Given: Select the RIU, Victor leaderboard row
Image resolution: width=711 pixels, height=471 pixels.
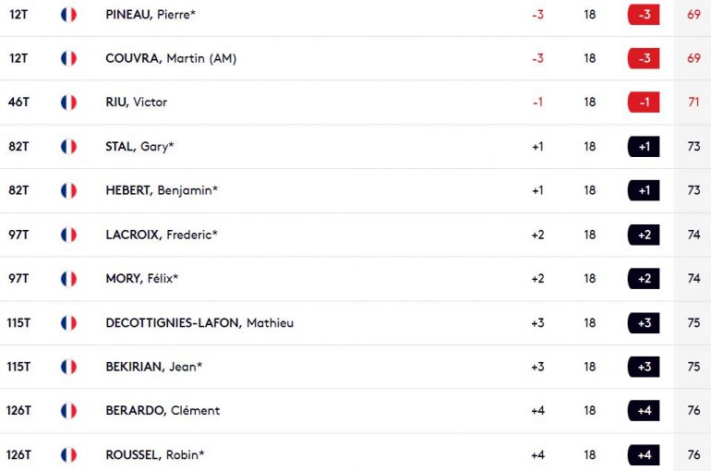Looking at the screenshot, I should pyautogui.click(x=355, y=103).
